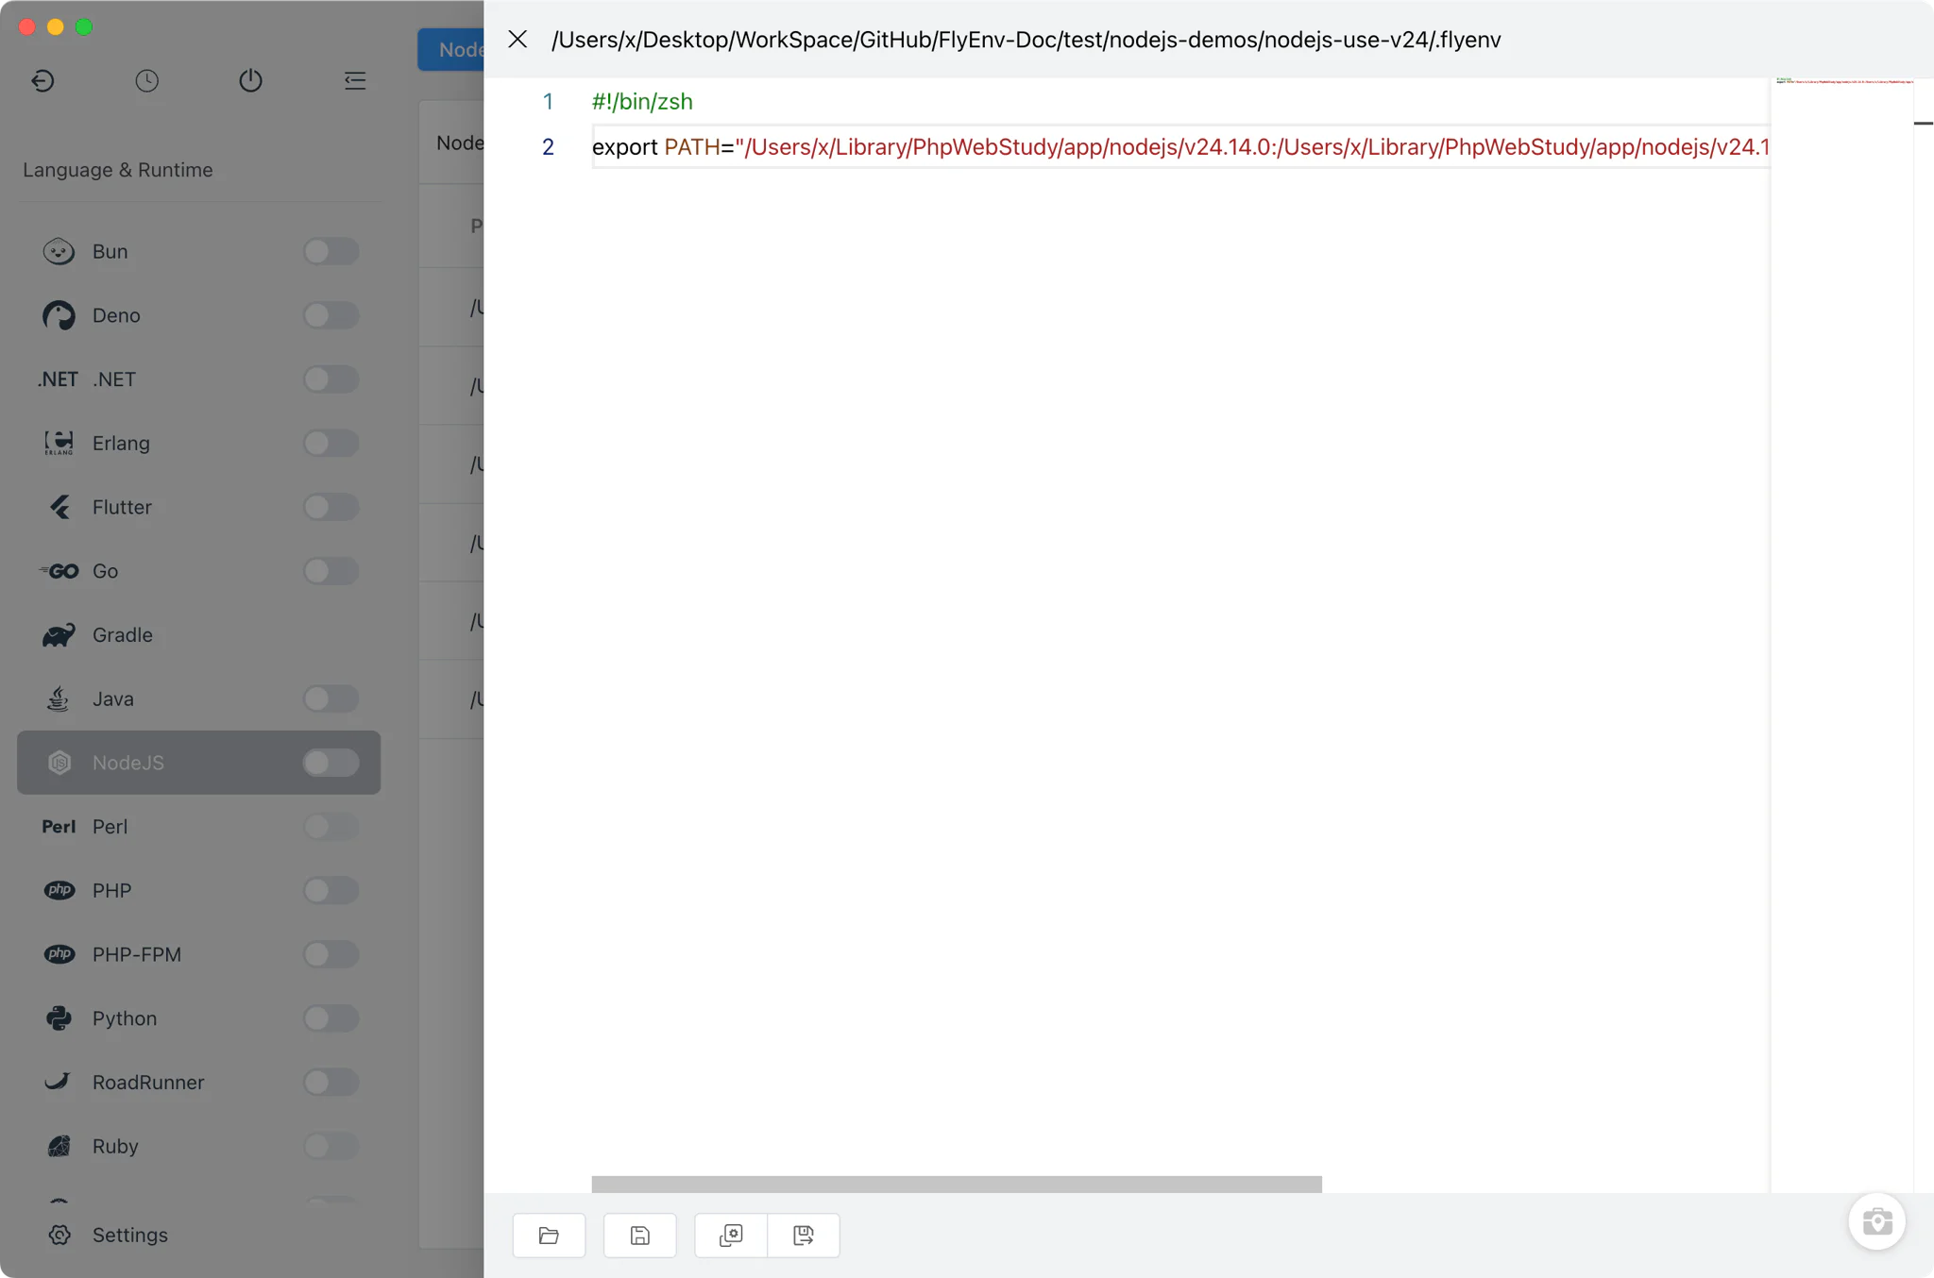The height and width of the screenshot is (1278, 1934).
Task: Toggle the Python service switch
Action: pyautogui.click(x=331, y=1018)
